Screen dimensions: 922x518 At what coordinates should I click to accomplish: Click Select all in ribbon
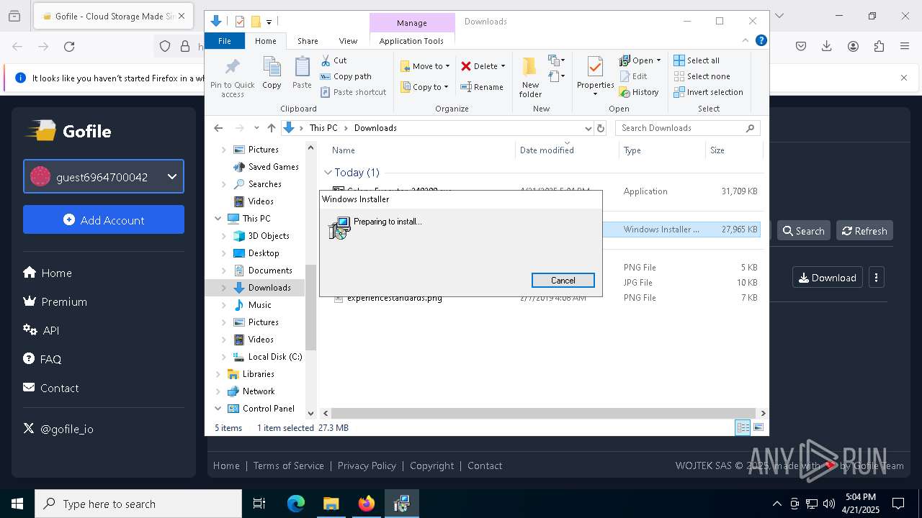pyautogui.click(x=697, y=60)
